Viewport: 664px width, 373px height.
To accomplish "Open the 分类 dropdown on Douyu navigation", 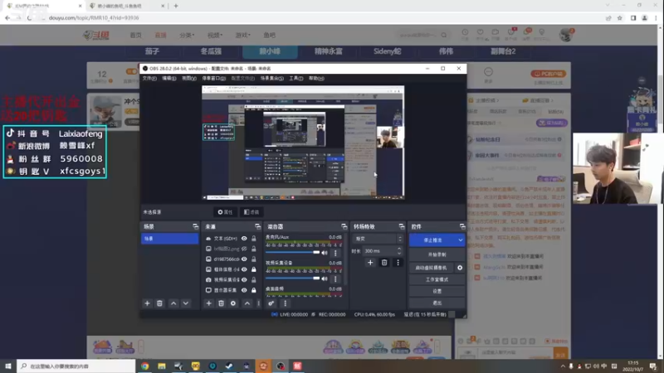I will tap(187, 35).
